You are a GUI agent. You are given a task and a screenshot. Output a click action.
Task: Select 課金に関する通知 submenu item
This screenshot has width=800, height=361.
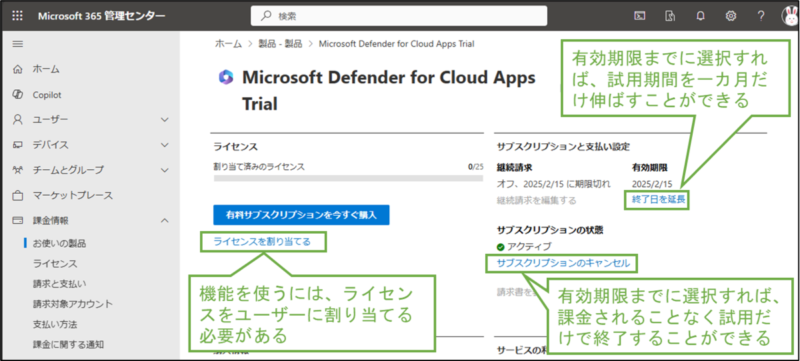coord(68,345)
